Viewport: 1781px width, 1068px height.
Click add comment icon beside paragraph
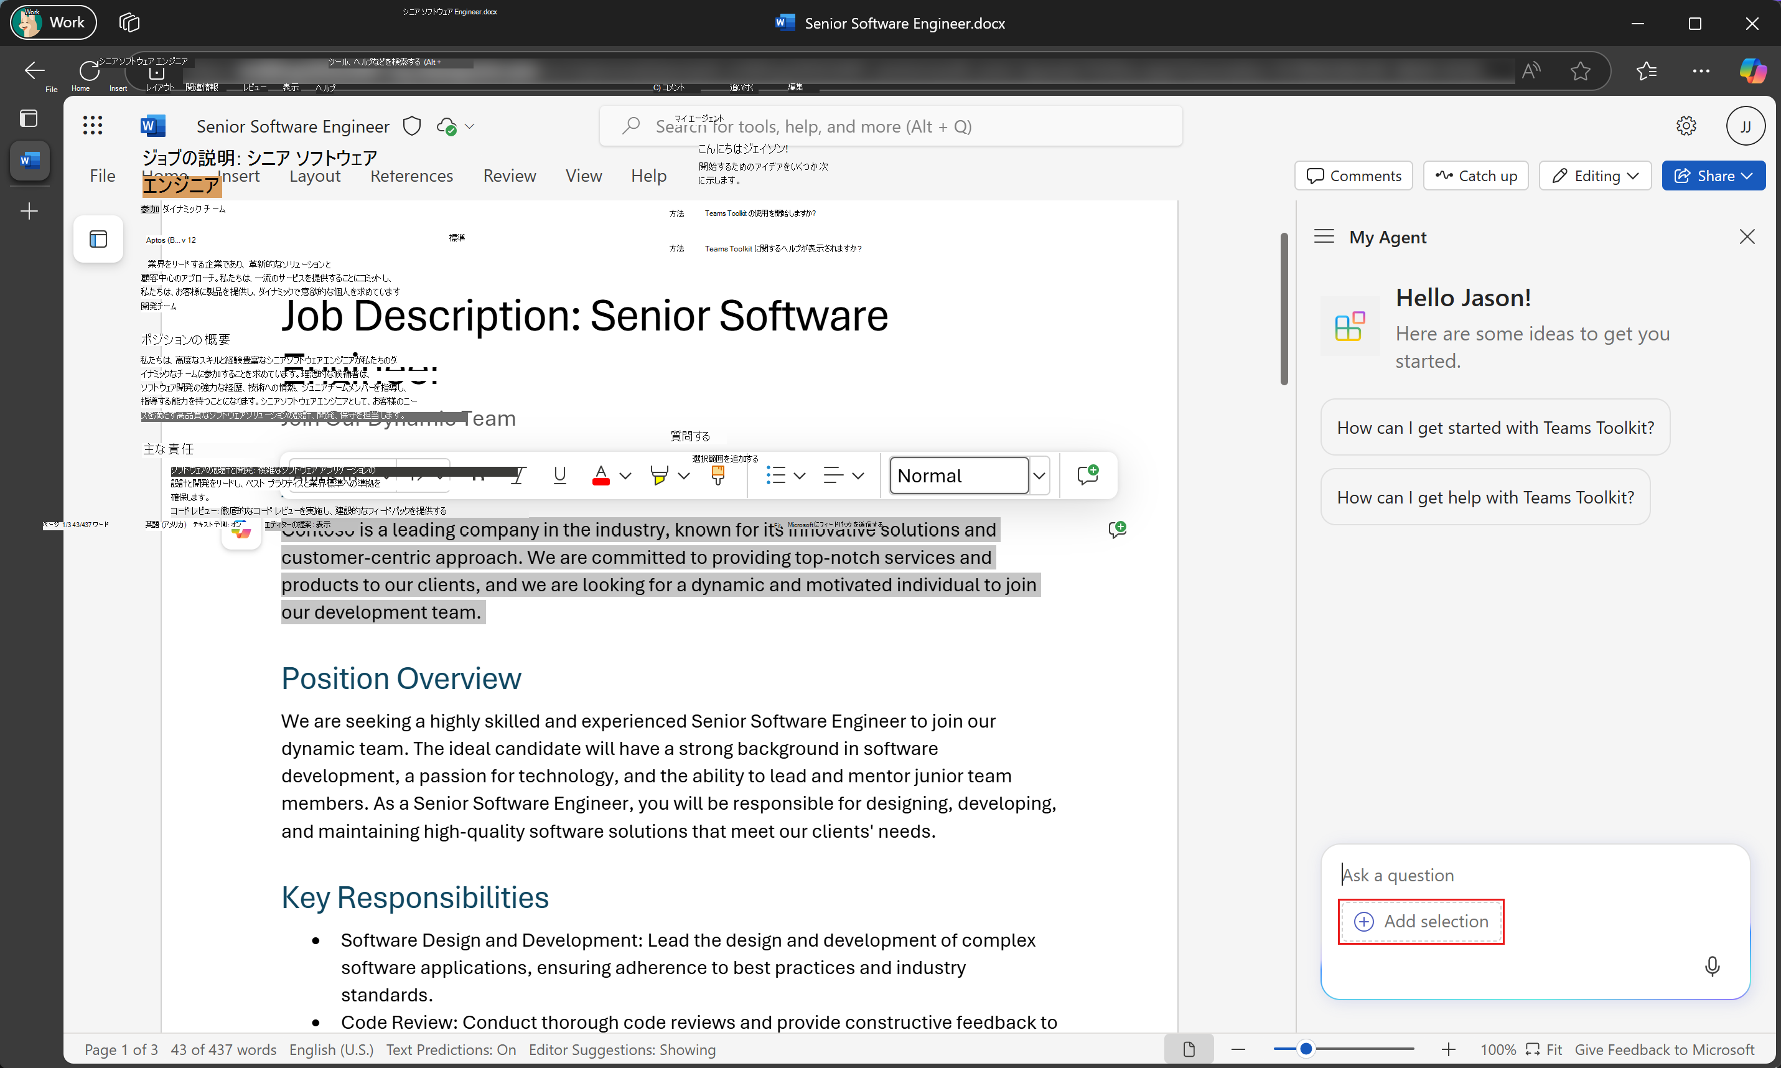[1117, 530]
